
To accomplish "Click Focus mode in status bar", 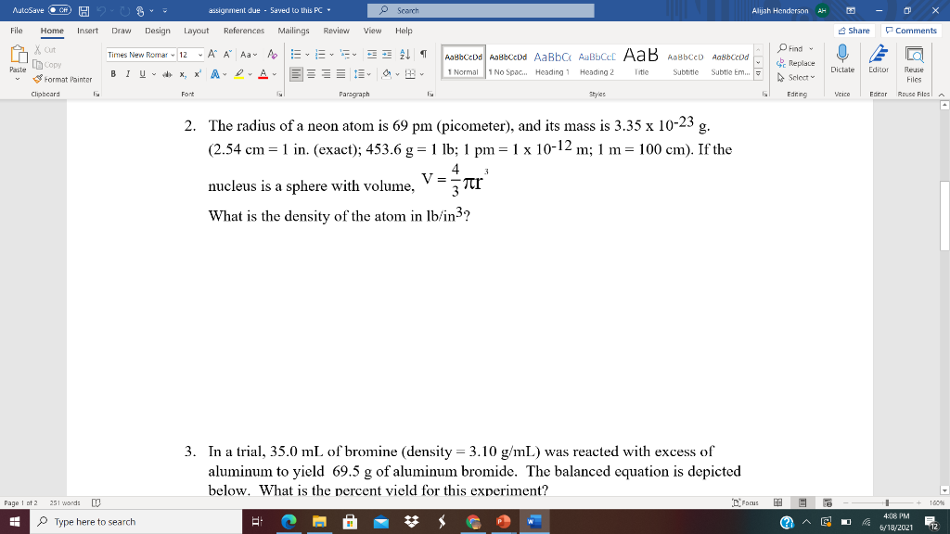I will pos(745,502).
